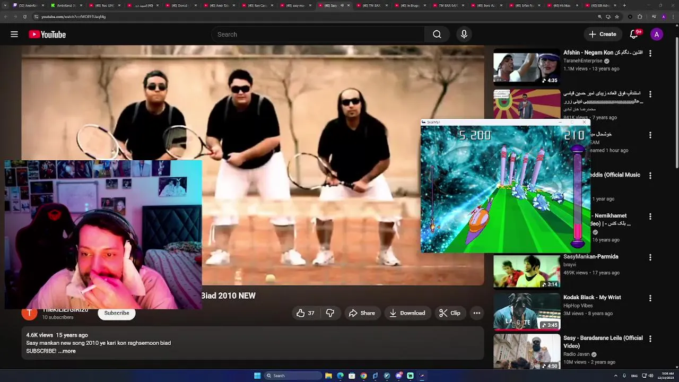Viewport: 679px width, 382px height.
Task: Click the Create button
Action: click(x=602, y=34)
